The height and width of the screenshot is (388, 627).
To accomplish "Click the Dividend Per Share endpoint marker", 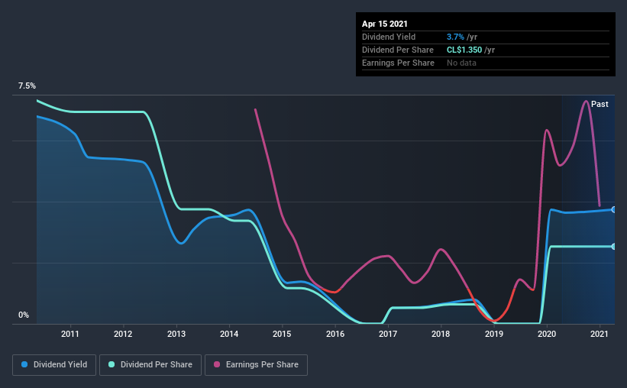I will point(613,247).
